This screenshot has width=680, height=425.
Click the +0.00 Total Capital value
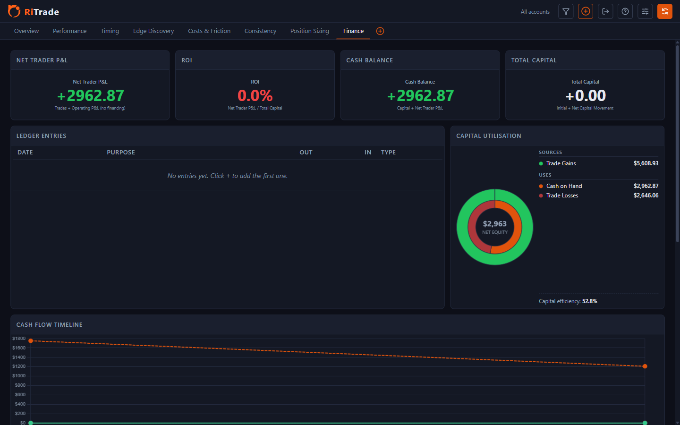(585, 96)
